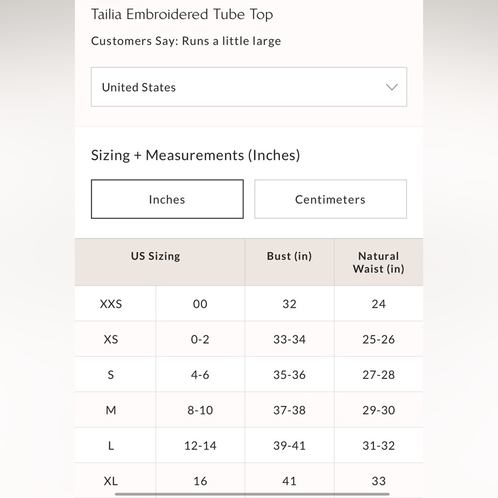Click the M size row label

[111, 410]
